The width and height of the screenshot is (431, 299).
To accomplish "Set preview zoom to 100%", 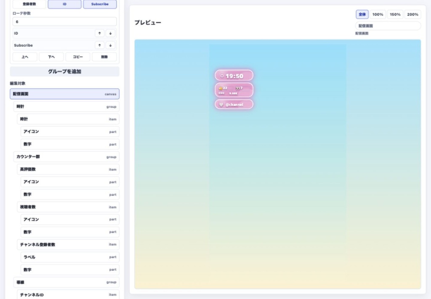I will (x=378, y=14).
